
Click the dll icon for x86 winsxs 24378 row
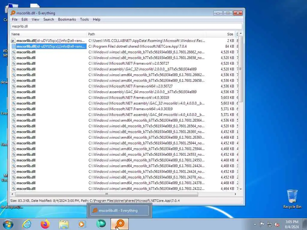tap(13, 177)
